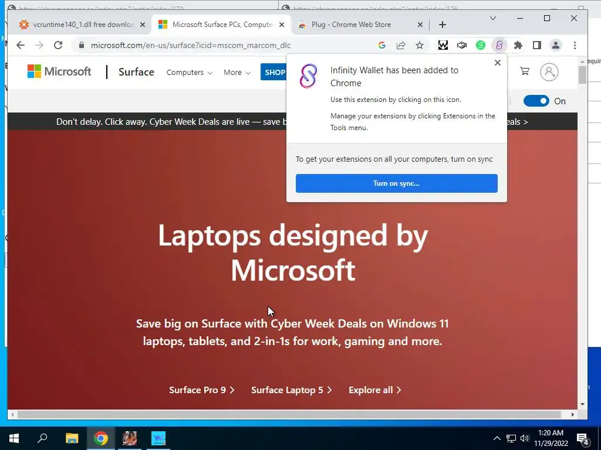Screen dimensions: 601x450
Task: Click the Microsoft sign-in account icon
Action: point(549,72)
